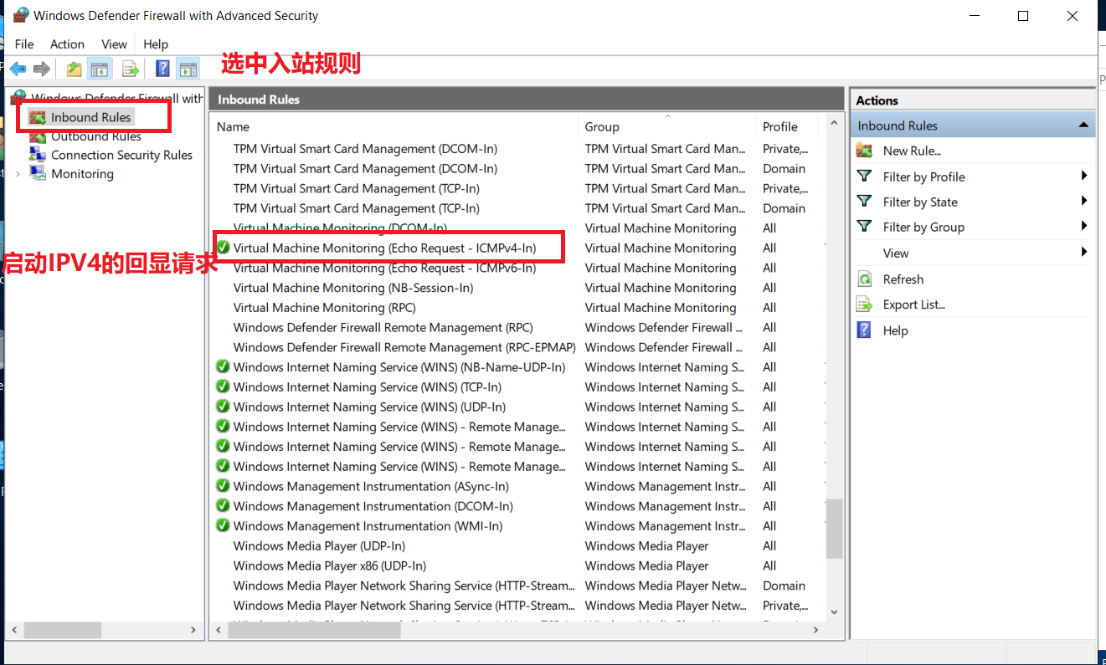Open the Action menu

coord(67,44)
